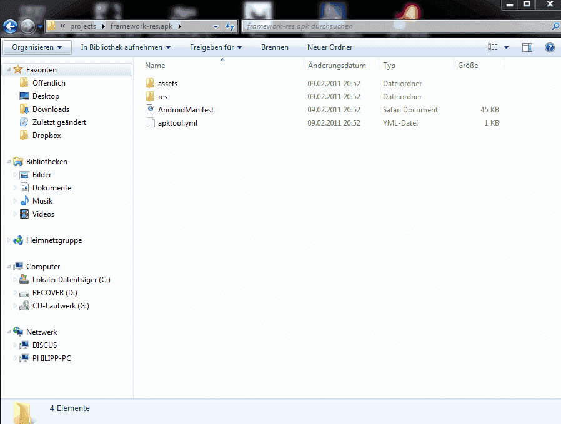
Task: Click the 'AndroidManifest' file name
Action: 186,110
